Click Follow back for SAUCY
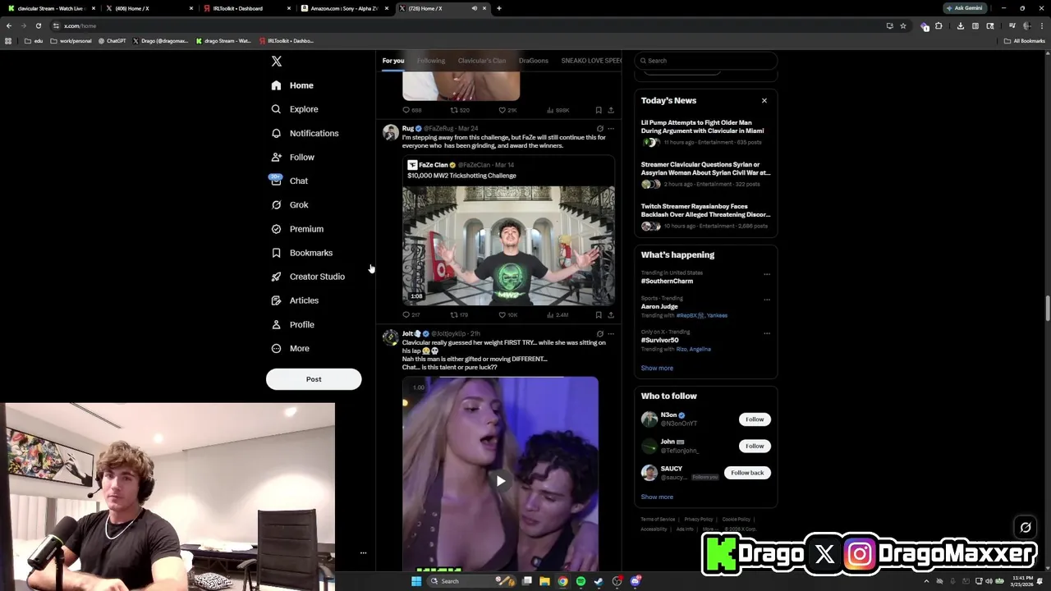The image size is (1051, 591). (747, 473)
